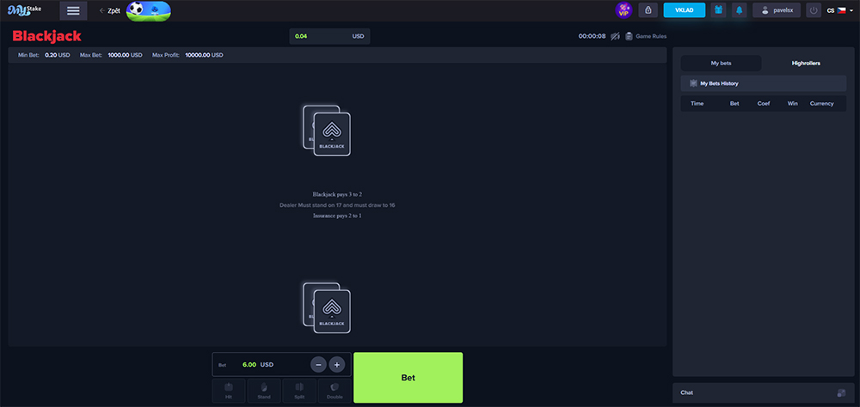The height and width of the screenshot is (407, 860).
Task: Open the pavelsx account menu
Action: (x=776, y=9)
